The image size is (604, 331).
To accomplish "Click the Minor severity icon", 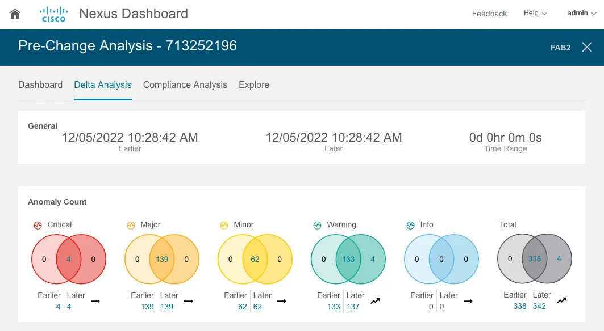I will coord(224,225).
